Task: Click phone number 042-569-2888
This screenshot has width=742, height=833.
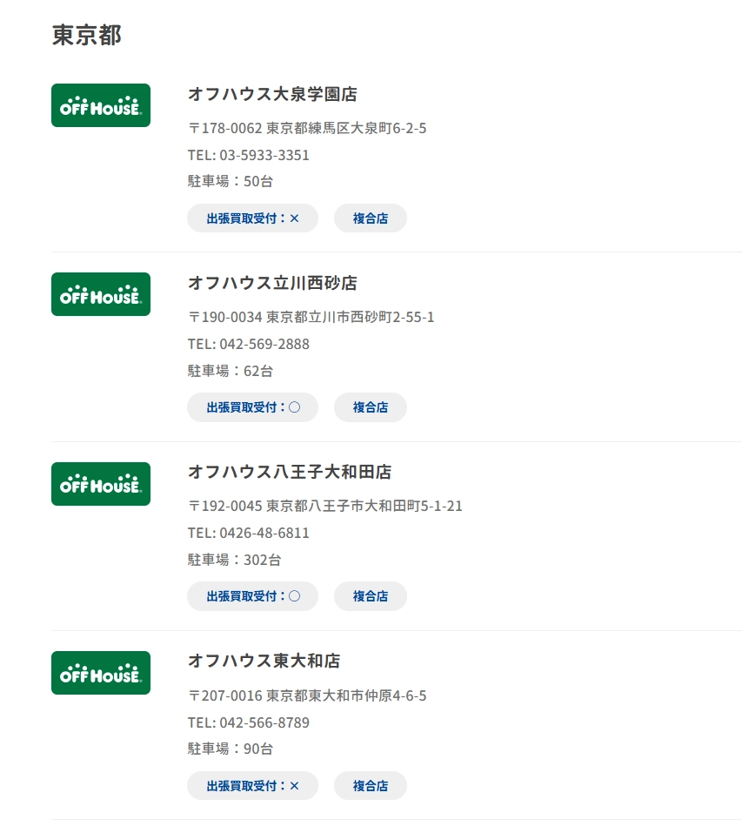Action: (x=264, y=344)
